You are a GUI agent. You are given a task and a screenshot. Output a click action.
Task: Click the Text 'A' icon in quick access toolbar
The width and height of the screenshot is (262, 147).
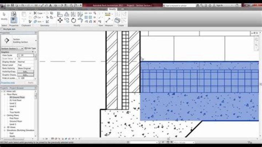pyautogui.click(x=50, y=5)
